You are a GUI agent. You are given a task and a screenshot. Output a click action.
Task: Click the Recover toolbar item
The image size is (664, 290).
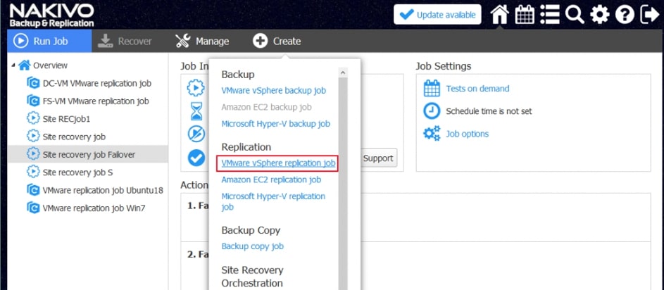[125, 41]
